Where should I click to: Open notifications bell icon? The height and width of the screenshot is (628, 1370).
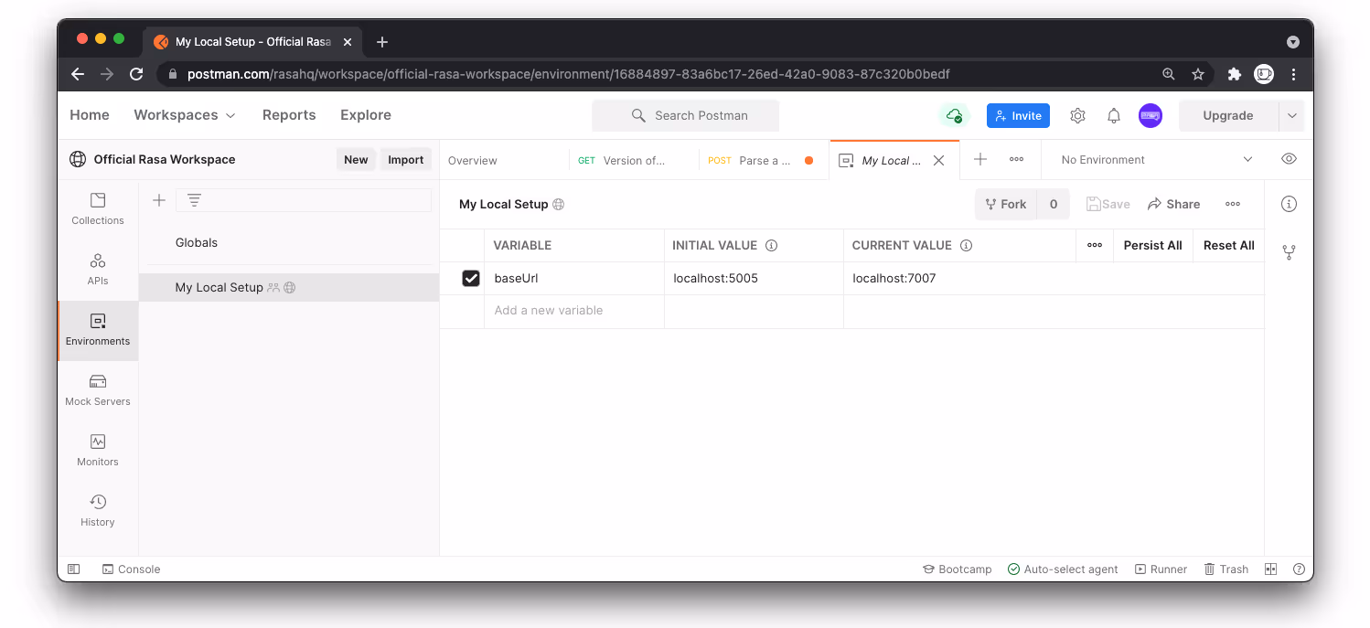(x=1114, y=115)
